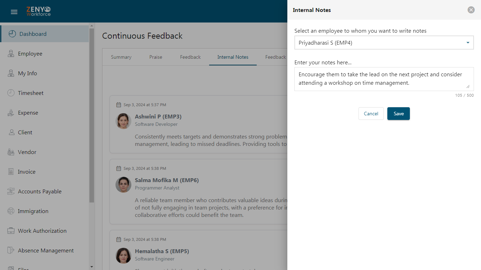Click the Internal Notes panel title

tap(312, 10)
